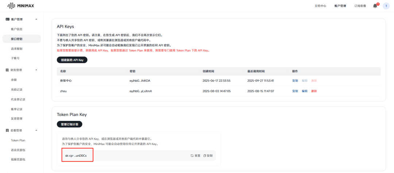Open 文档中心 in top navigation
The height and width of the screenshot is (173, 394).
pyautogui.click(x=320, y=6)
